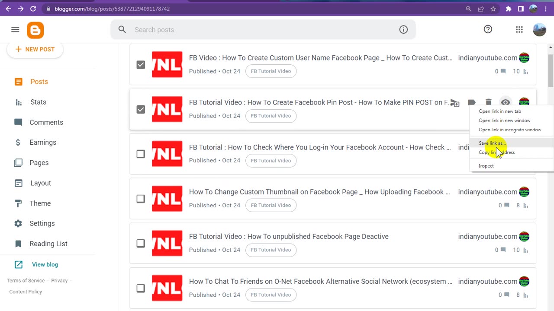This screenshot has height=311, width=554.
Task: Open the Help question mark icon
Action: (x=488, y=29)
